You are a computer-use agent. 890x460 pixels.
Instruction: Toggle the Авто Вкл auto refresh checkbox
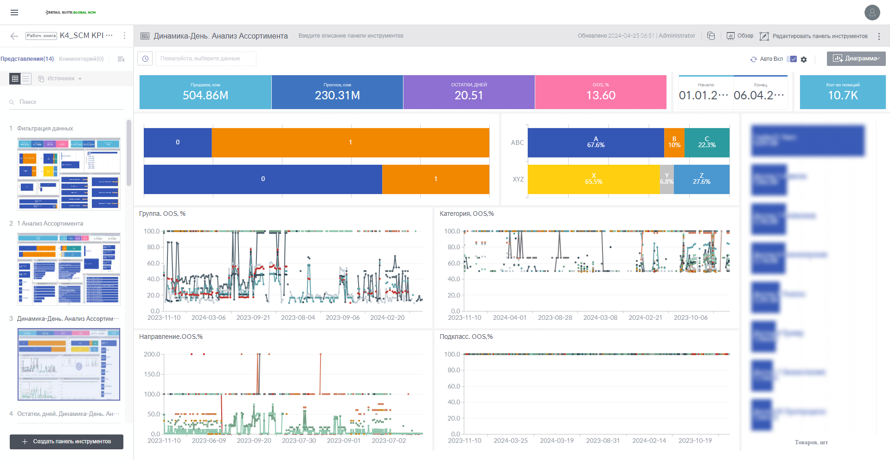coord(793,59)
